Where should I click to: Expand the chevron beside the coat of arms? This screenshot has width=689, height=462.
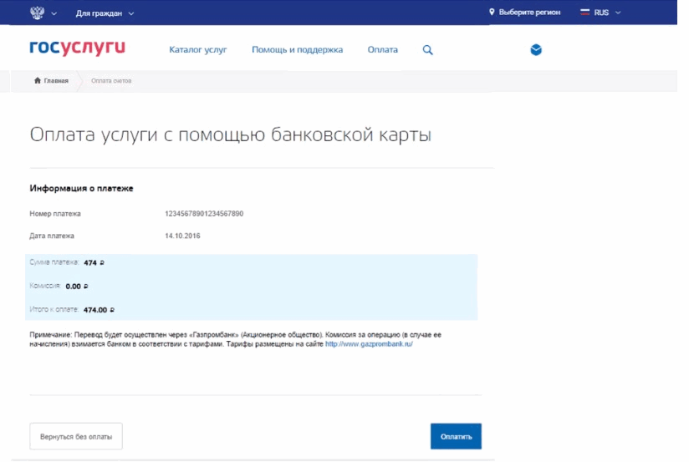(x=54, y=13)
